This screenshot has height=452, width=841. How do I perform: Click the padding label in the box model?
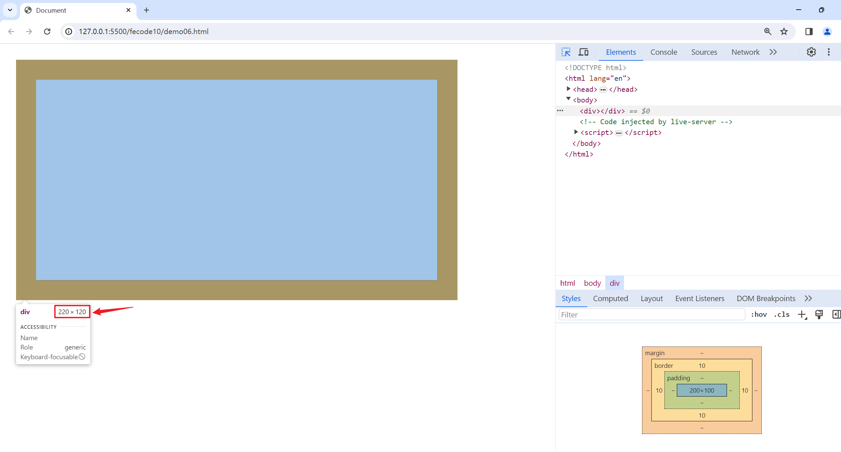678,378
